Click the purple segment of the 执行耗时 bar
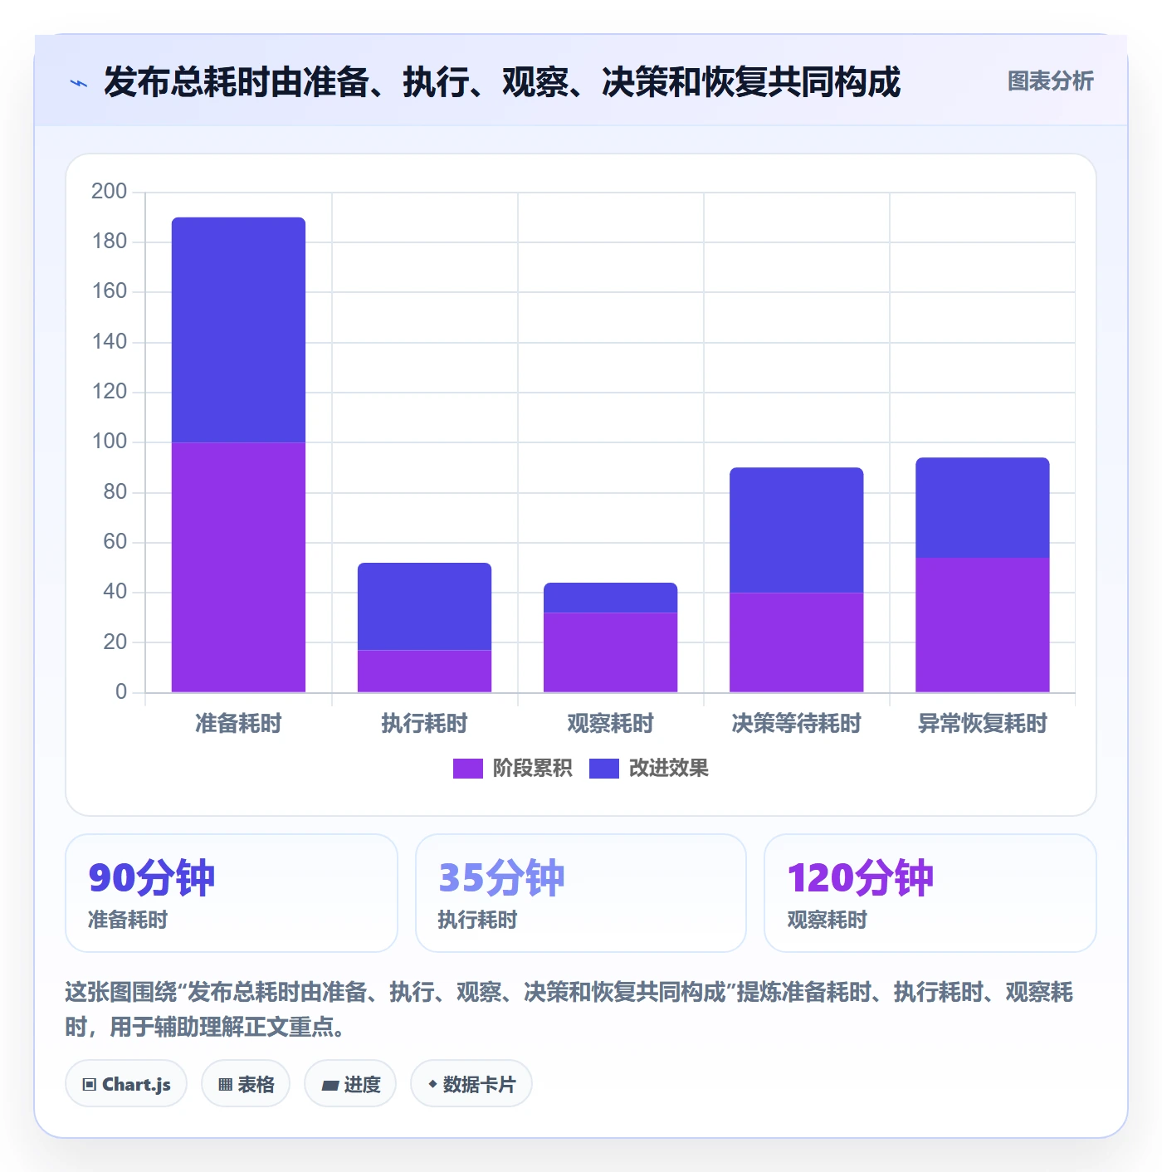The image size is (1162, 1172). tap(424, 671)
